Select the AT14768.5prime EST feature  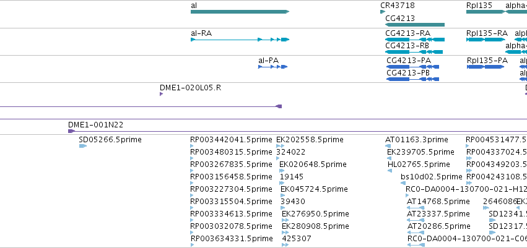pyautogui.click(x=416, y=208)
